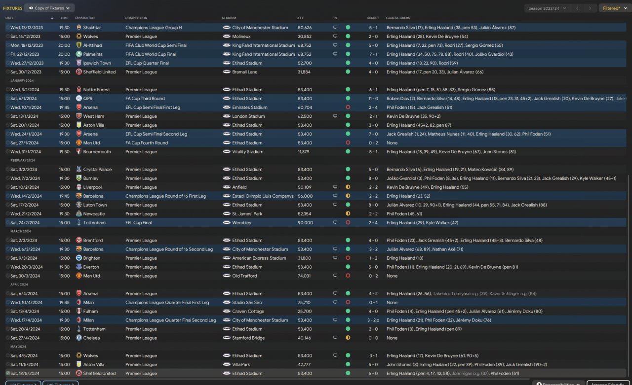The image size is (632, 385).
Task: Click the Chelsea club badge
Action: 79,338
